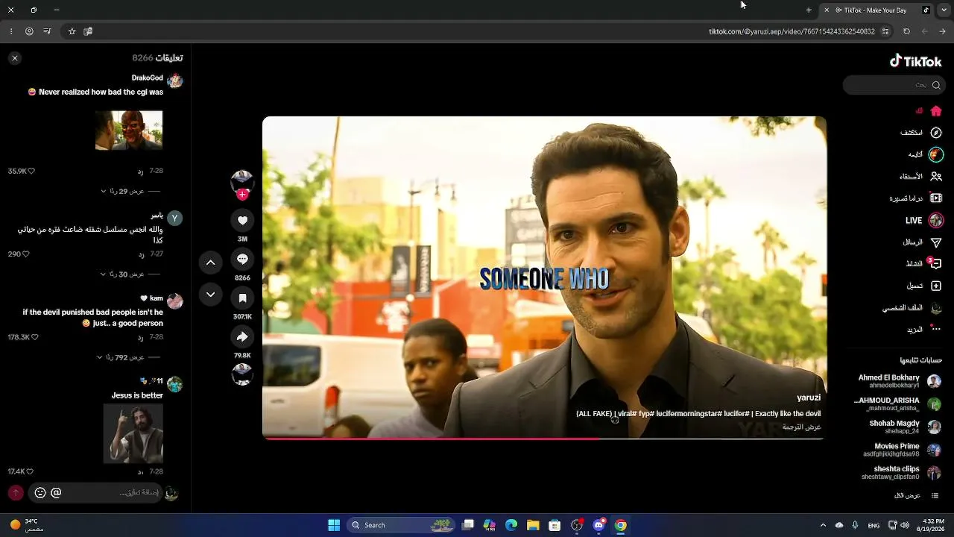The height and width of the screenshot is (537, 954).
Task: Open the Chrome media controls icon
Action: pos(47,31)
